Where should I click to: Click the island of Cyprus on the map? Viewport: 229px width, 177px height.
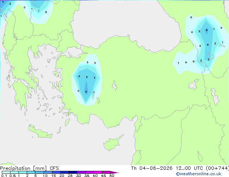point(112,143)
